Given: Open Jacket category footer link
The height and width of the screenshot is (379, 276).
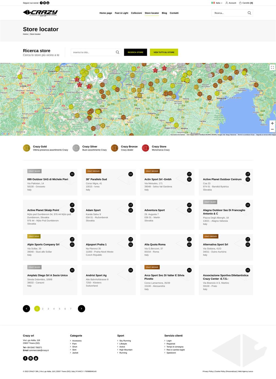Looking at the screenshot, I should (x=75, y=353).
